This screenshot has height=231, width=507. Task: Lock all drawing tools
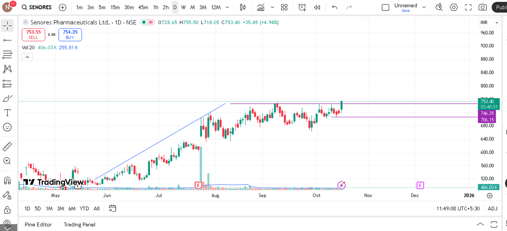coord(7,210)
